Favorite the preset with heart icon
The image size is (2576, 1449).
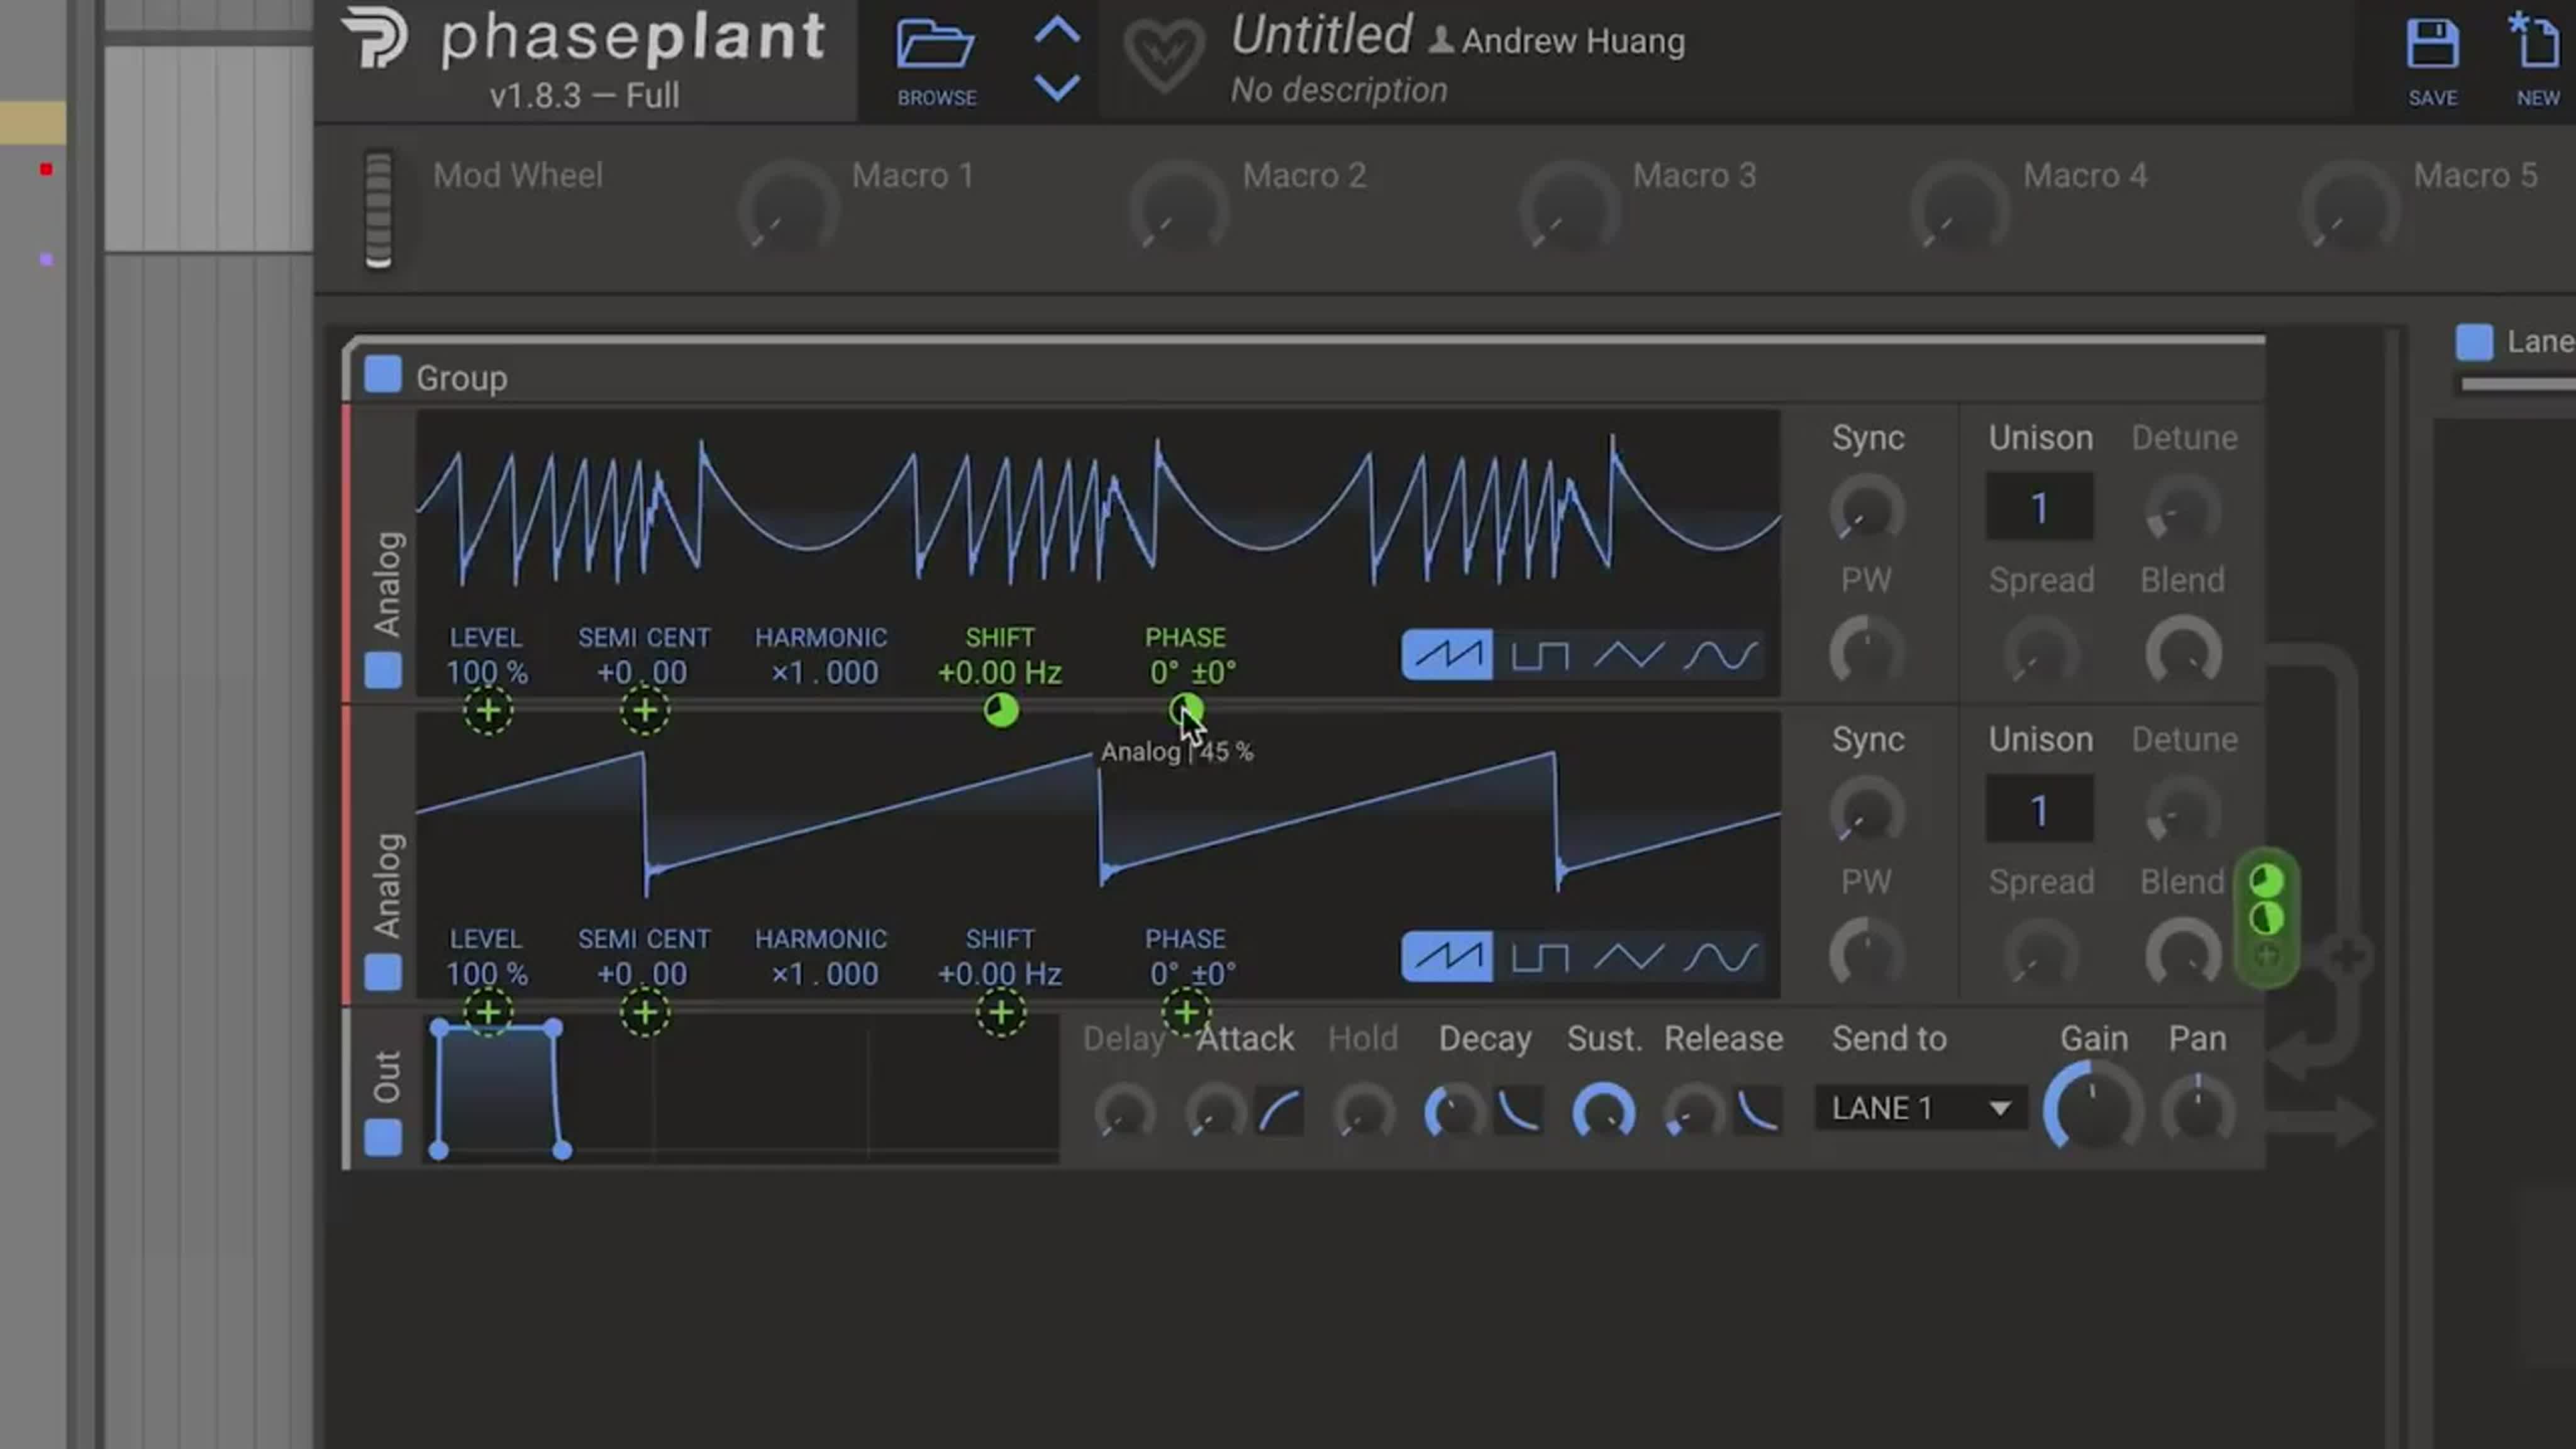tap(1163, 55)
